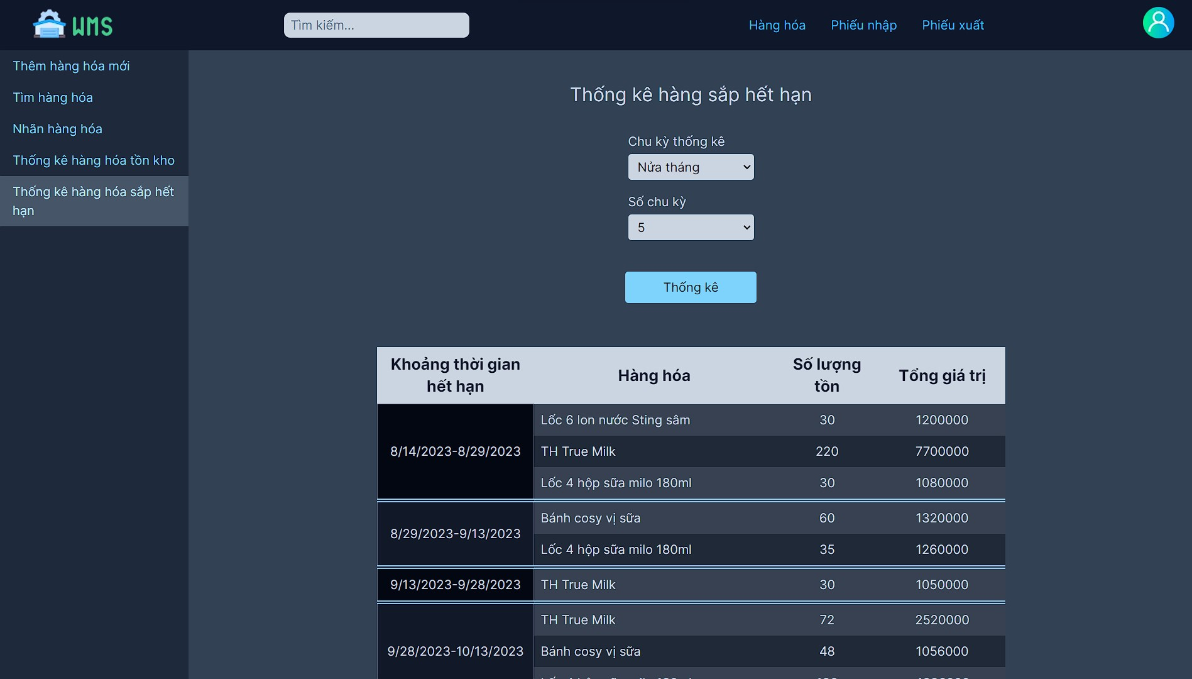Click TH True Milk with quantity 72
The image size is (1192, 679).
coord(769,620)
